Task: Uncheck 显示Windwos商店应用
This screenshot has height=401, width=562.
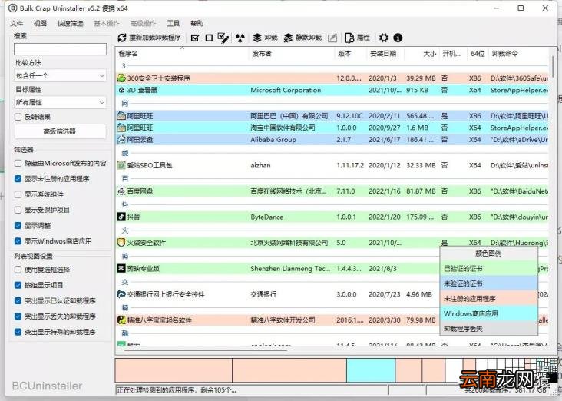Action: pos(18,241)
